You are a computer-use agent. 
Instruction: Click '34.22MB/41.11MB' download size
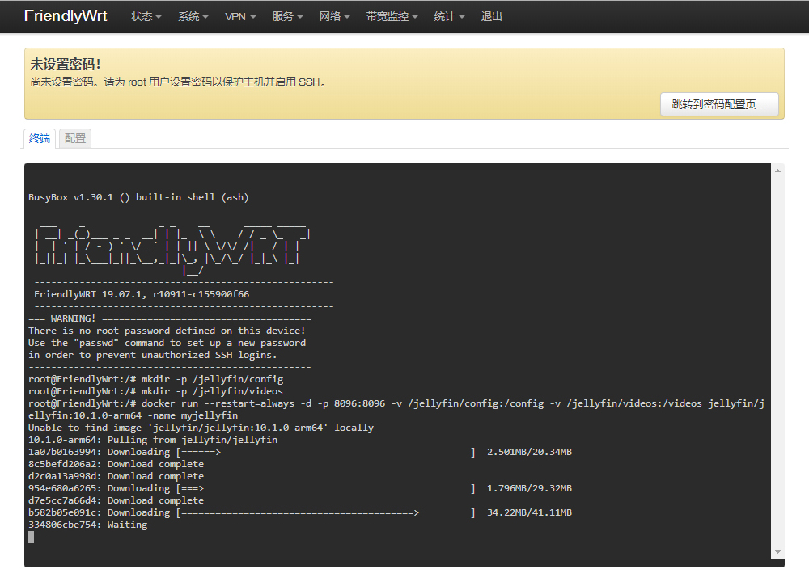coord(529,513)
